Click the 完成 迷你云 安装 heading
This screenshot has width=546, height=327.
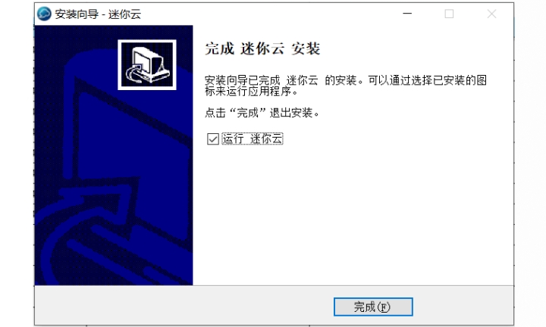coord(262,48)
